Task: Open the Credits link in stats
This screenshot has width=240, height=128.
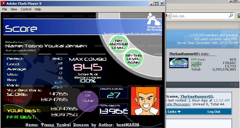Action: point(196,63)
